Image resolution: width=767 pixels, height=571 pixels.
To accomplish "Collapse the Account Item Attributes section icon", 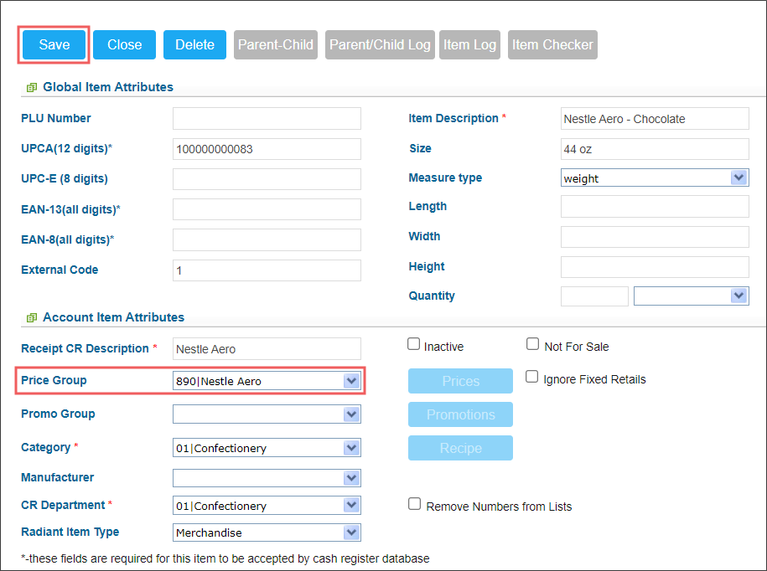I will [32, 318].
